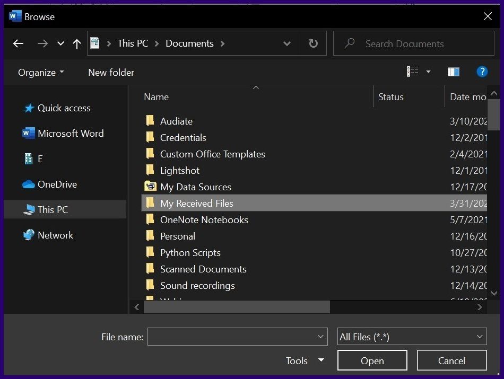Click the search magnifier icon
This screenshot has width=504, height=379.
[350, 43]
